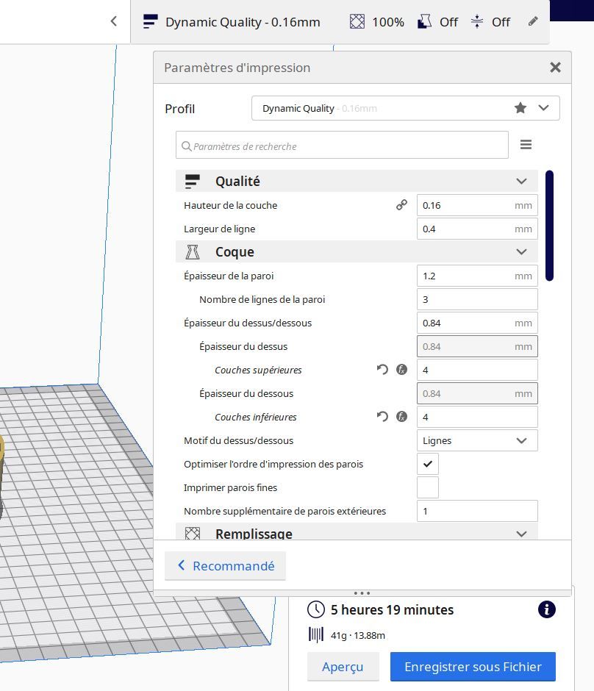This screenshot has height=691, width=594.
Task: Collapse the Qualité section chevron
Action: pyautogui.click(x=521, y=181)
